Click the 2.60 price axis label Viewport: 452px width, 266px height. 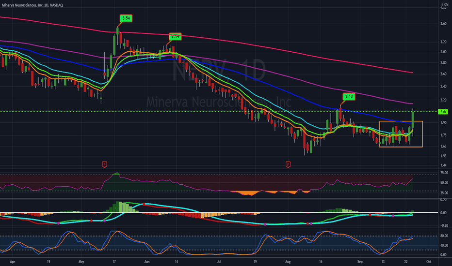tap(443, 74)
